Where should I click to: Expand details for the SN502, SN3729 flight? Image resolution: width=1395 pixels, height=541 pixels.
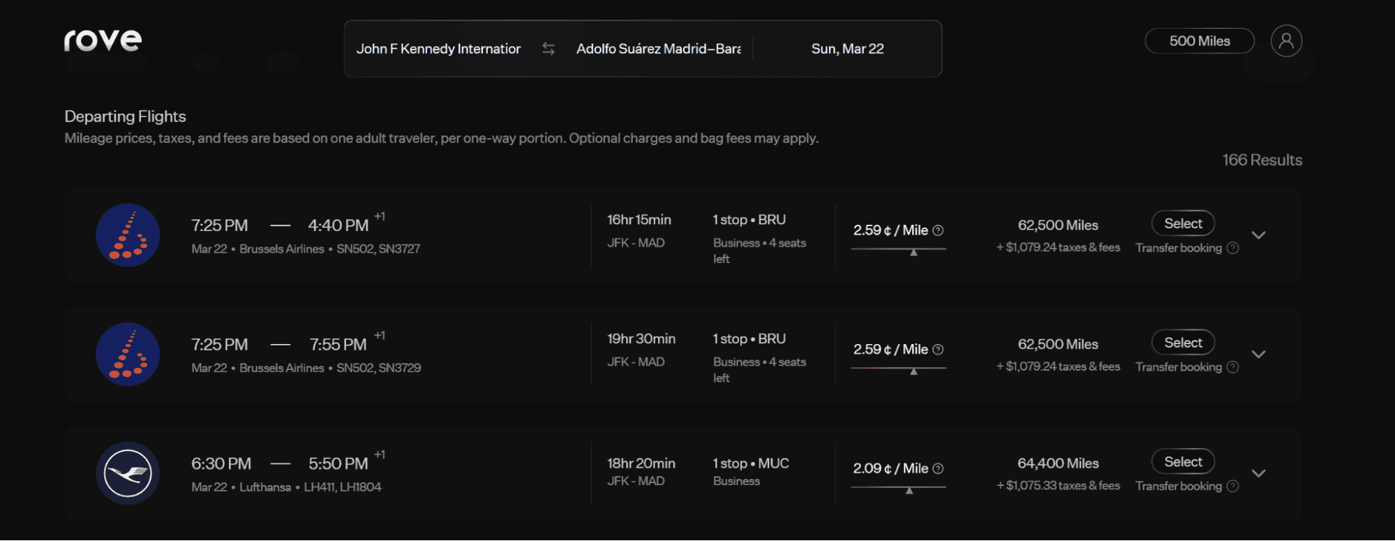click(x=1258, y=354)
